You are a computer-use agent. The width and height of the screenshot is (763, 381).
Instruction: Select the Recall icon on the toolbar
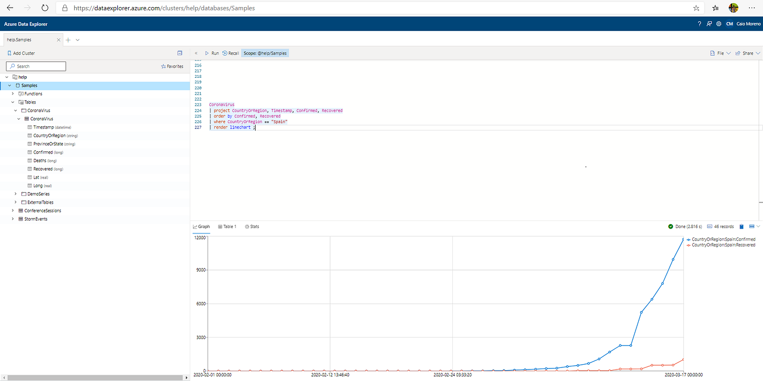pos(229,53)
